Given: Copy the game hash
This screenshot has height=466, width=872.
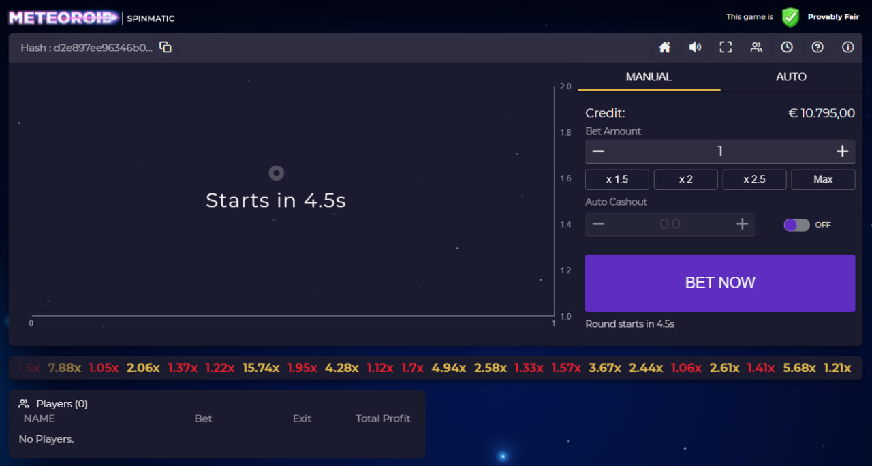Looking at the screenshot, I should [165, 48].
